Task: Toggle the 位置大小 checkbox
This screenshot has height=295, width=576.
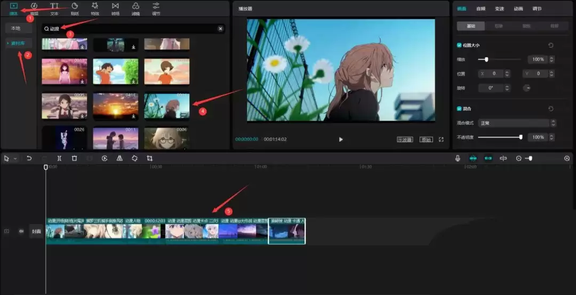Action: tap(460, 45)
